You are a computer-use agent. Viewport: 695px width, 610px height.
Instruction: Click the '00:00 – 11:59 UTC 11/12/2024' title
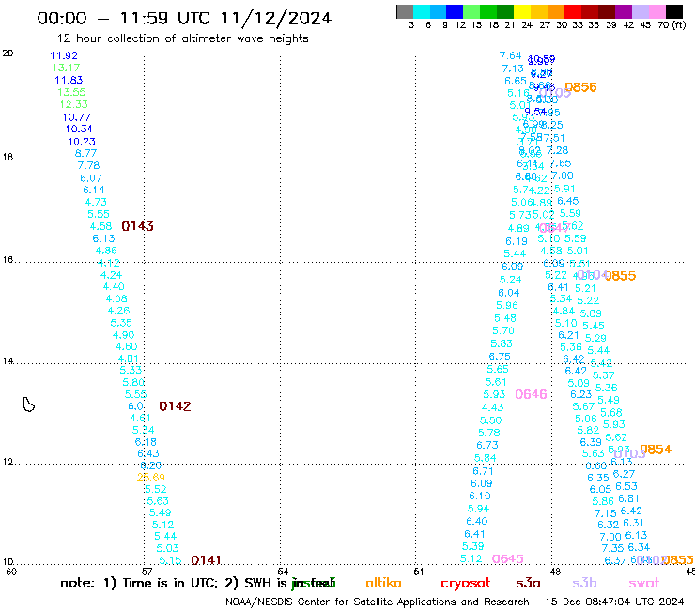[x=184, y=18]
